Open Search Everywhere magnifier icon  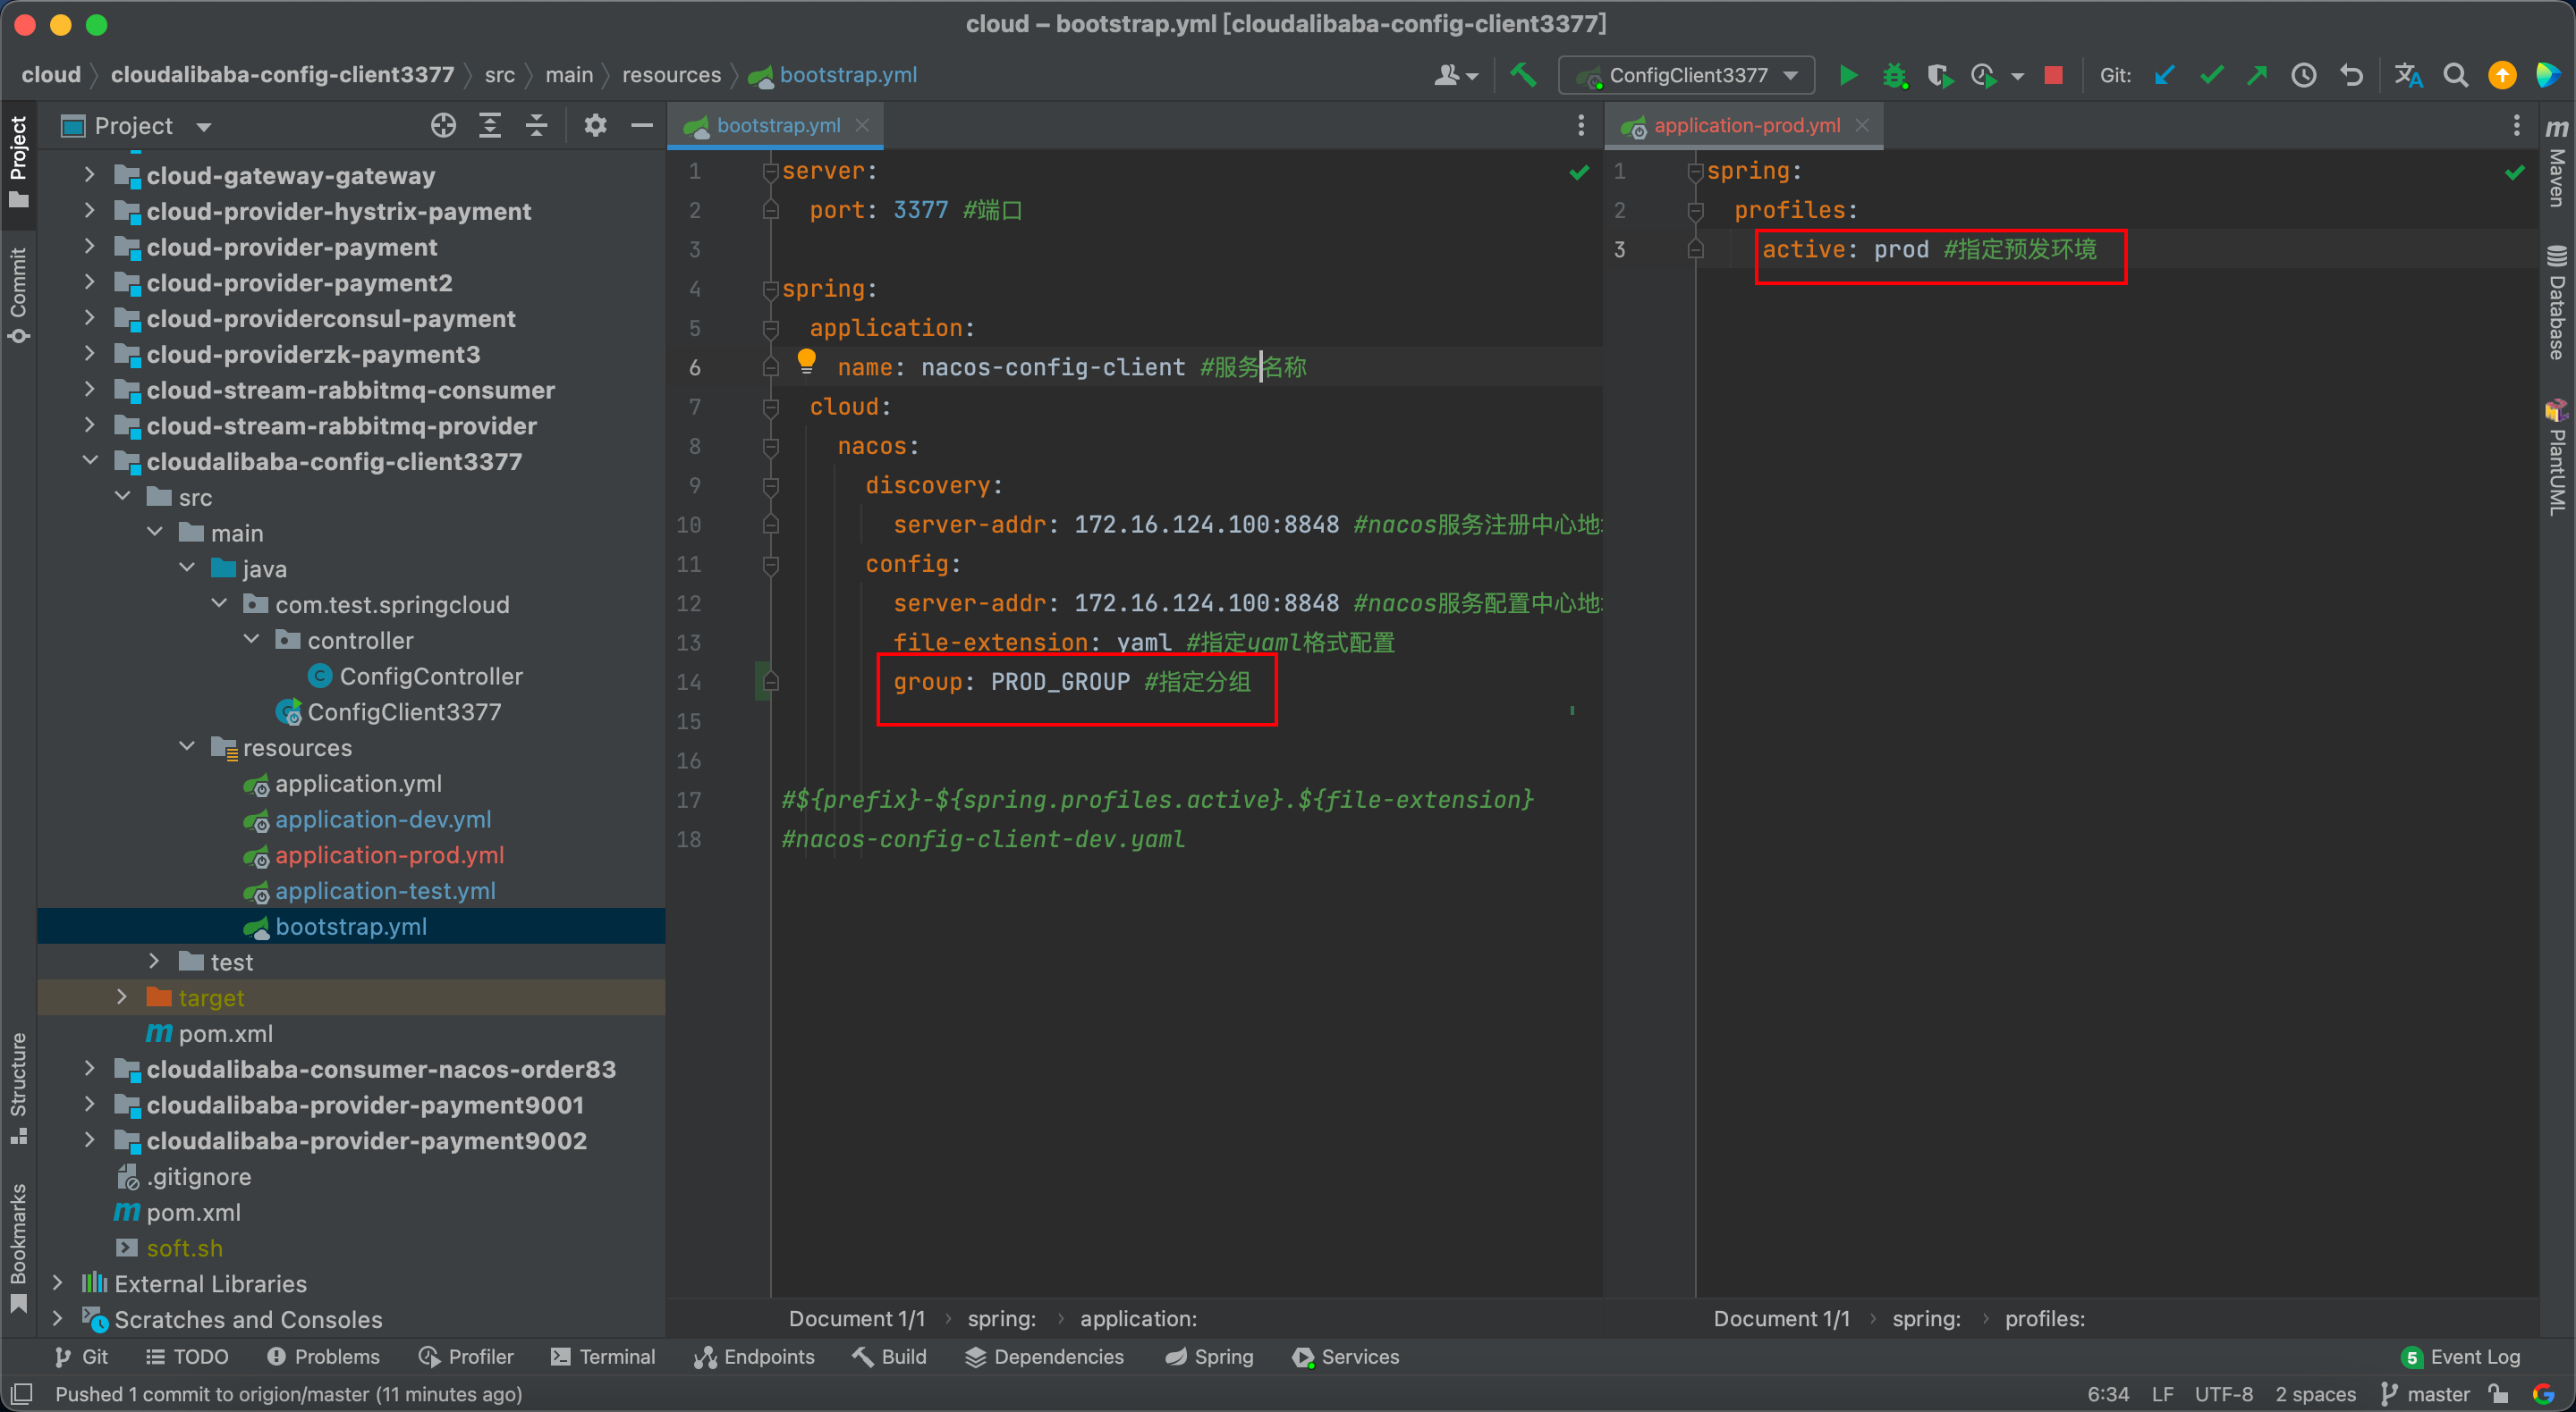pyautogui.click(x=2455, y=75)
